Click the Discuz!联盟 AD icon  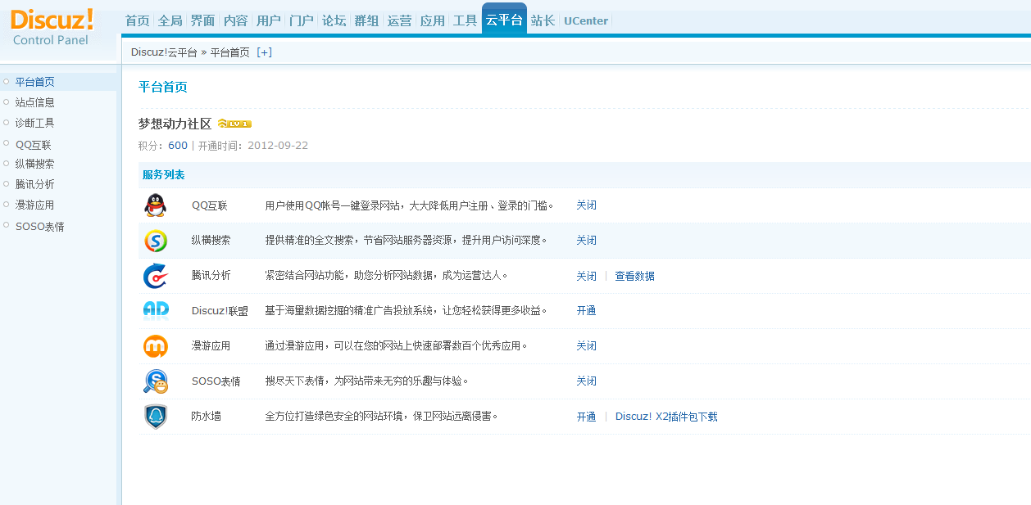point(156,310)
